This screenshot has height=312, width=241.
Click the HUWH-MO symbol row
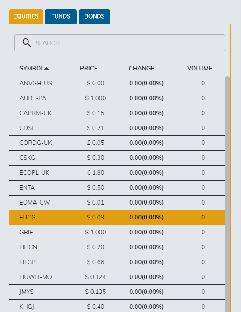[x=117, y=277]
